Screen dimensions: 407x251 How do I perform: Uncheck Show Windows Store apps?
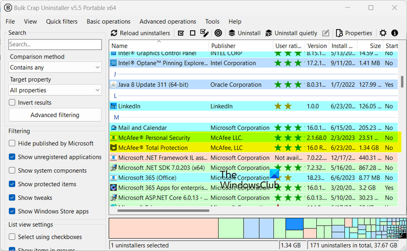pyautogui.click(x=12, y=211)
